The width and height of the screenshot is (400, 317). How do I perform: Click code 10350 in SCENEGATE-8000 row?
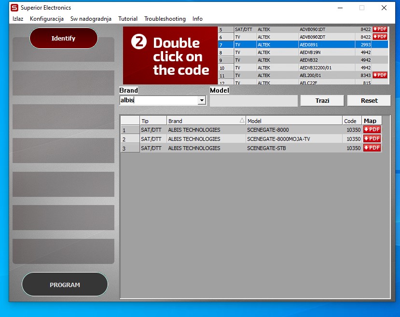[x=353, y=130]
